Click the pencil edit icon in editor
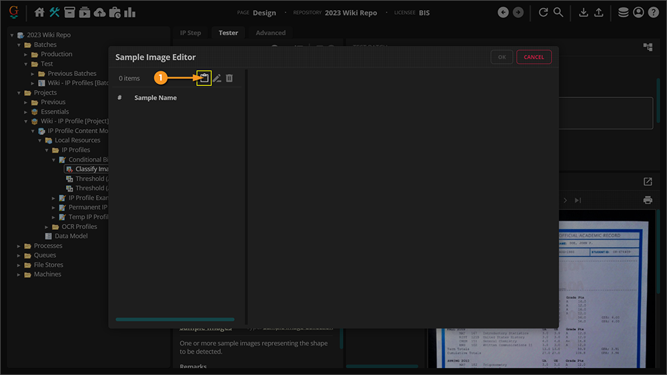This screenshot has width=667, height=375. (x=217, y=78)
